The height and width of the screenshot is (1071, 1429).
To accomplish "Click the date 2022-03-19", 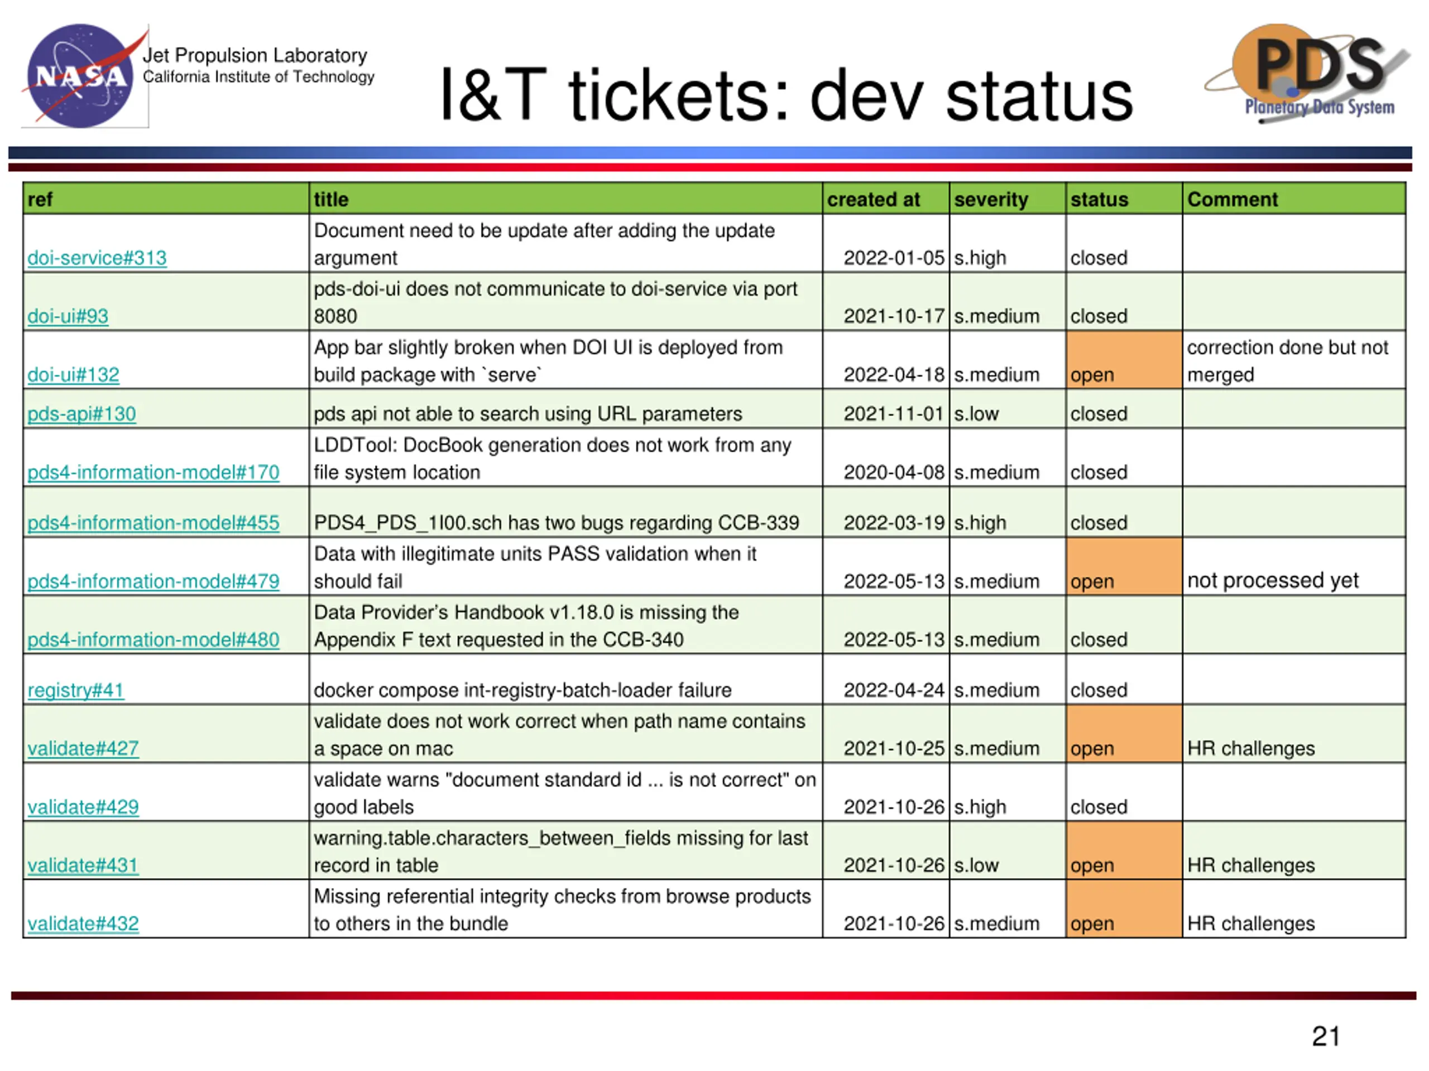I will (894, 522).
